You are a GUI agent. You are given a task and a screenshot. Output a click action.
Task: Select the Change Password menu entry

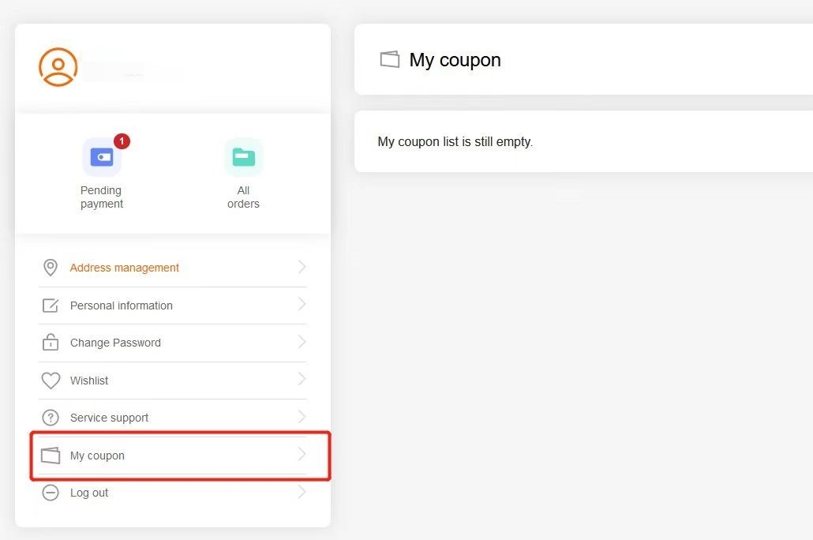click(172, 343)
